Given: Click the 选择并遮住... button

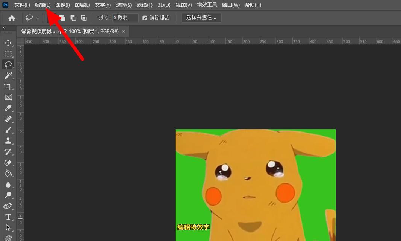Looking at the screenshot, I should click(x=201, y=17).
